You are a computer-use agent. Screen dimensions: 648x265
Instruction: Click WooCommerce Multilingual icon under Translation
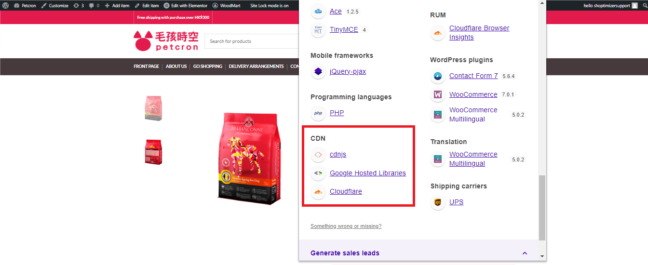[x=437, y=159]
